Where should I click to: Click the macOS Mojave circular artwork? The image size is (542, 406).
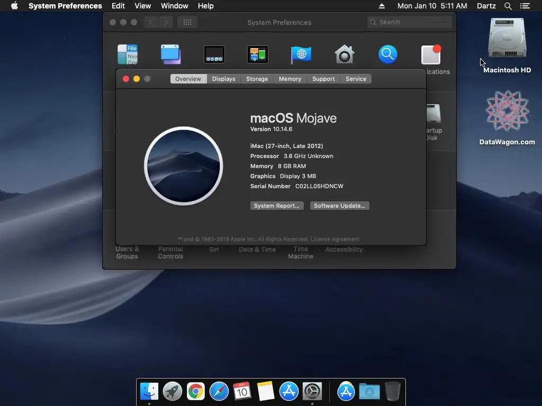pos(184,166)
